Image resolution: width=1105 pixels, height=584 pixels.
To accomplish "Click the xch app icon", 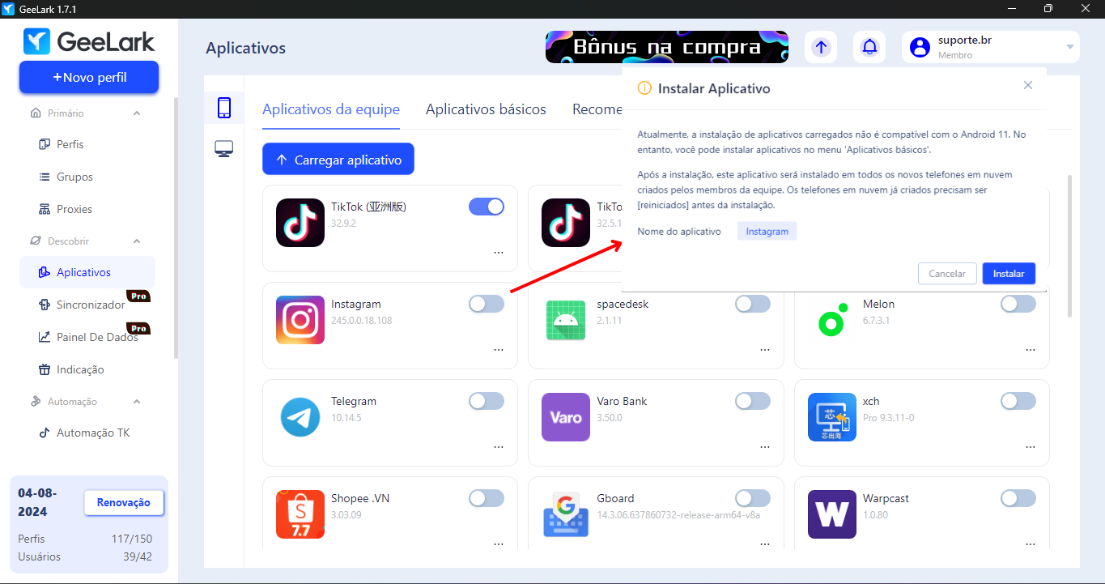I will point(832,416).
